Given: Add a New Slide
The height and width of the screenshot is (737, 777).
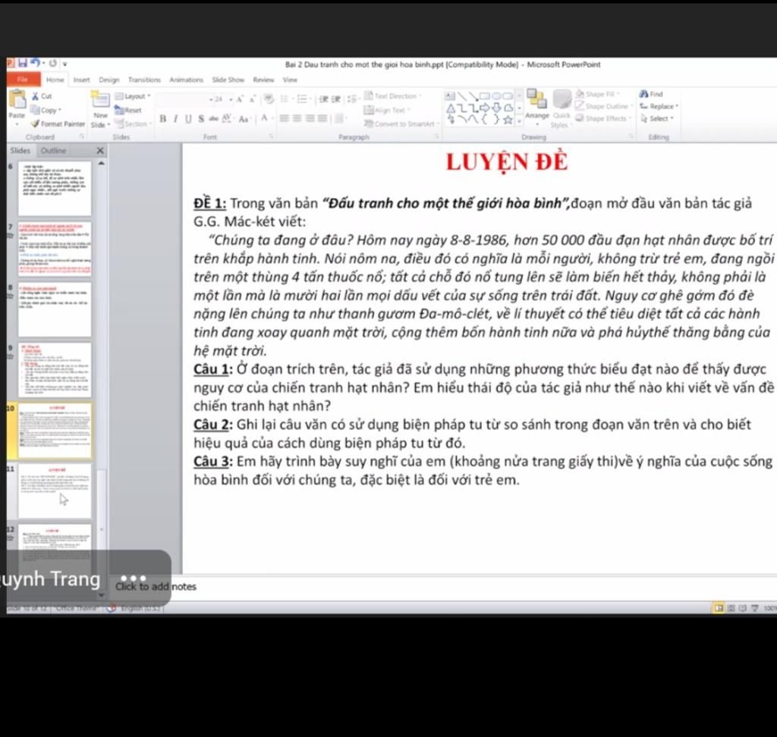Looking at the screenshot, I should tap(100, 102).
